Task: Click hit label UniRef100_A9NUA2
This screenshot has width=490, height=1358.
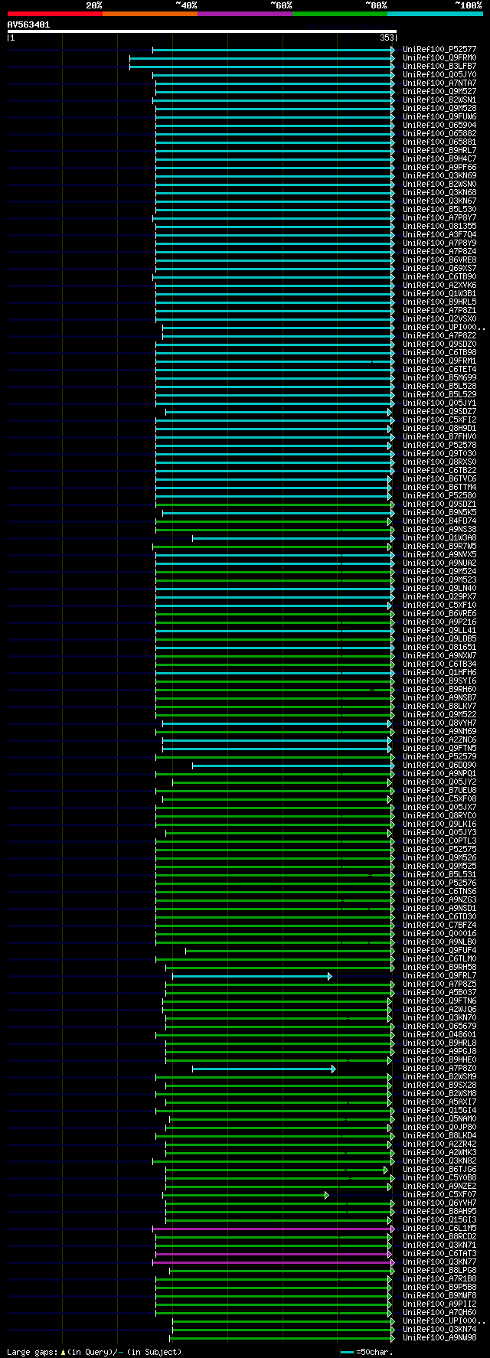Action: point(439,563)
